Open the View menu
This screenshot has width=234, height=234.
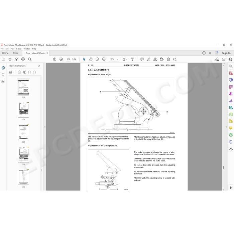[12, 49]
